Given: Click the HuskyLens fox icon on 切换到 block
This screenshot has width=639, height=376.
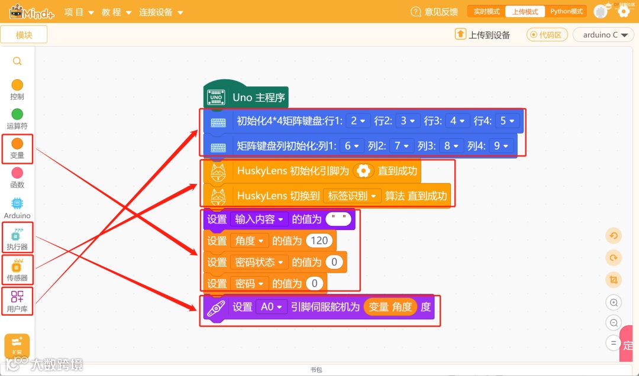Looking at the screenshot, I should click(x=218, y=197).
